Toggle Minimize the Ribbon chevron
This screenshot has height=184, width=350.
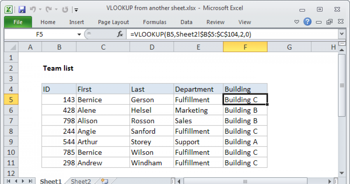[x=296, y=22]
